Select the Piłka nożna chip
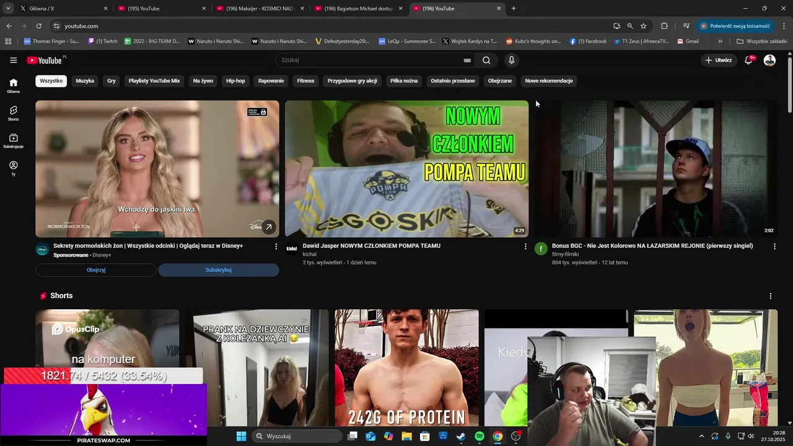 404,81
